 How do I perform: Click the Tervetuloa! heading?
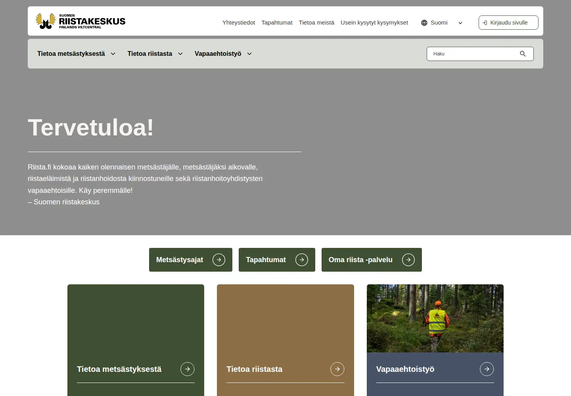pyautogui.click(x=91, y=128)
